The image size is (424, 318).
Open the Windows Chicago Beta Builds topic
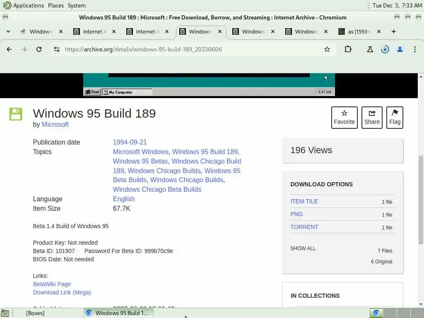tap(157, 189)
